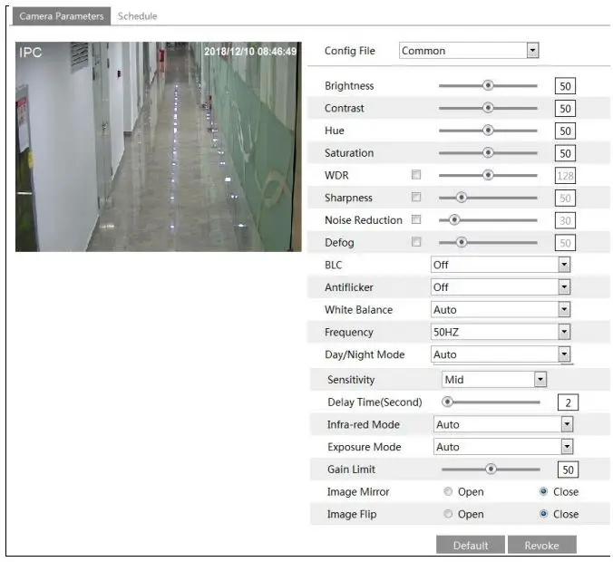Open the Infra-red Mode dropdown
The width and height of the screenshot is (613, 562).
point(503,424)
